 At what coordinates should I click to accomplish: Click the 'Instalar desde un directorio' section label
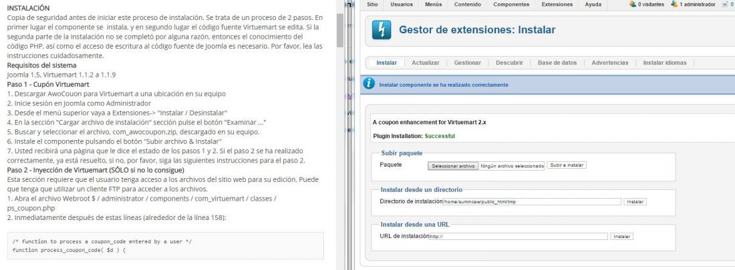[x=422, y=189]
